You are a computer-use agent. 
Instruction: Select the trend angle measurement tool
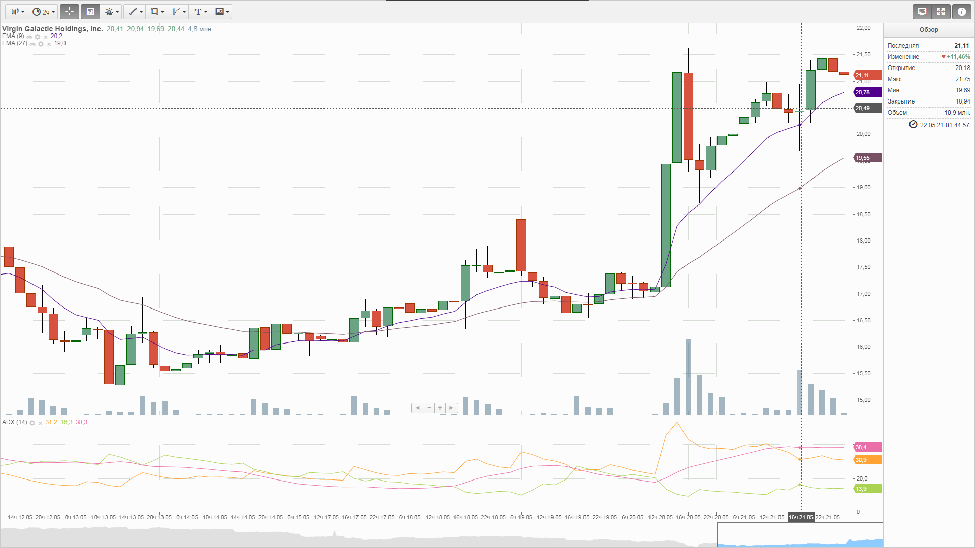tap(179, 12)
